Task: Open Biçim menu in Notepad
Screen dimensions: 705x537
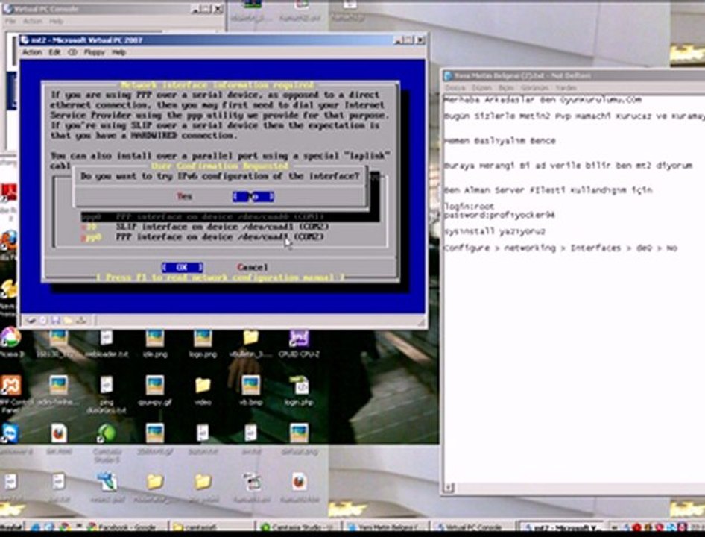Action: (506, 87)
